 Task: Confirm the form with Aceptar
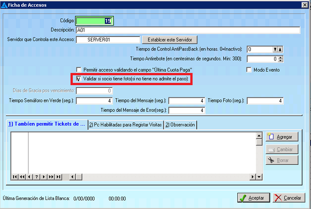pyautogui.click(x=254, y=198)
